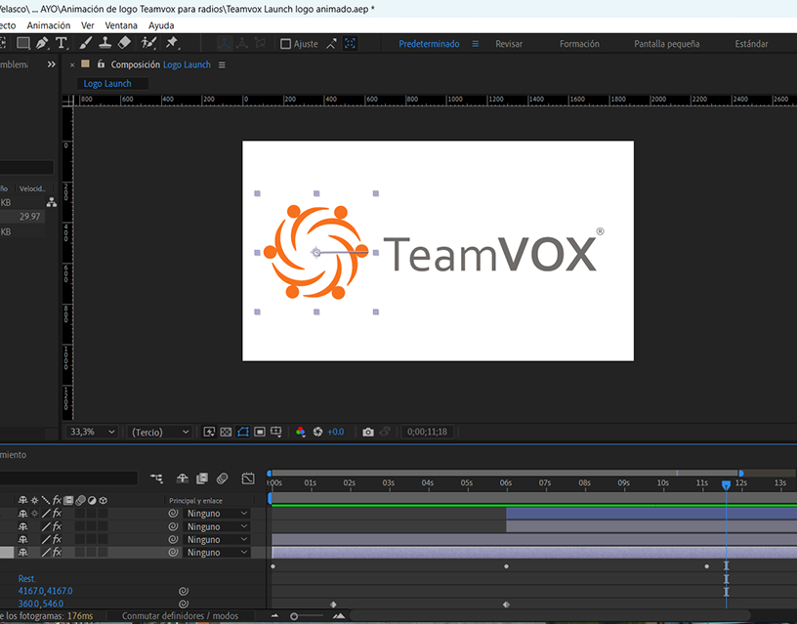The height and width of the screenshot is (624, 797).
Task: Select the Type text tool
Action: coord(61,43)
